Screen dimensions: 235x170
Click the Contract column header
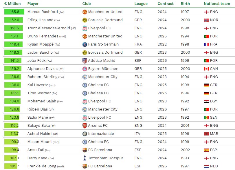click(166, 4)
